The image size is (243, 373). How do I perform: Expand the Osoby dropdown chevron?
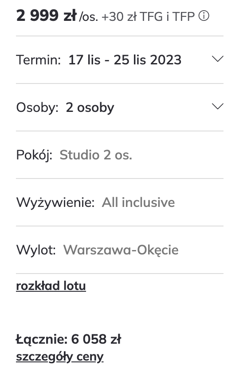point(218,106)
